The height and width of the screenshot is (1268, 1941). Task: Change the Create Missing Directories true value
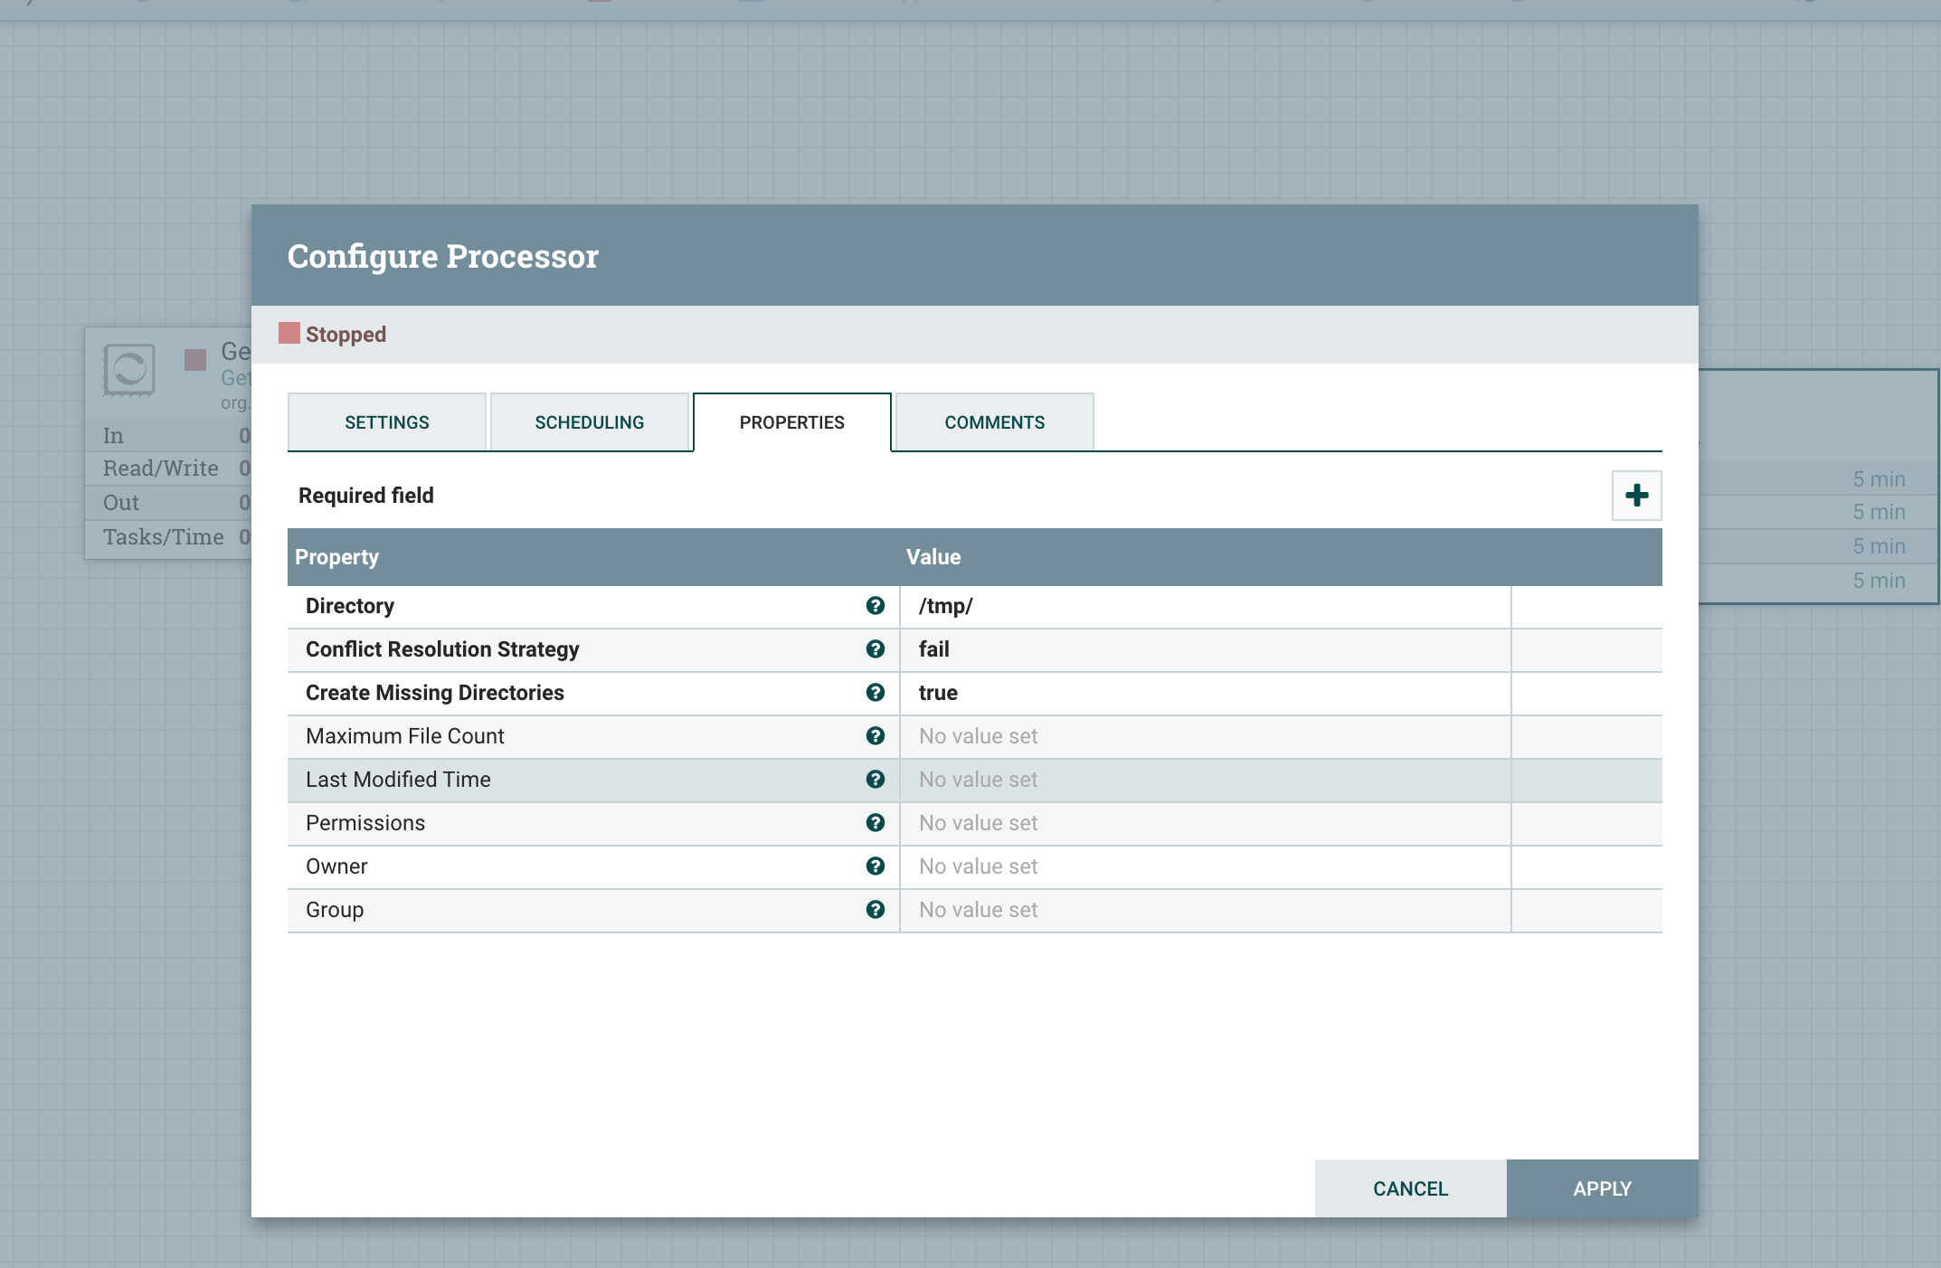point(1203,693)
